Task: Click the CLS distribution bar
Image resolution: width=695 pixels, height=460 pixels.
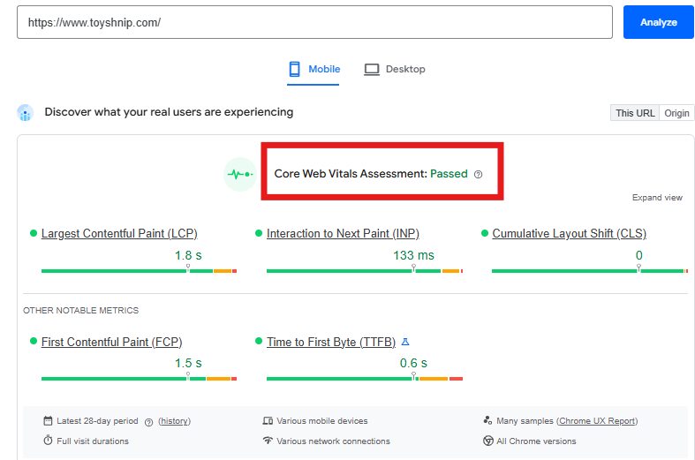Action: pyautogui.click(x=590, y=271)
